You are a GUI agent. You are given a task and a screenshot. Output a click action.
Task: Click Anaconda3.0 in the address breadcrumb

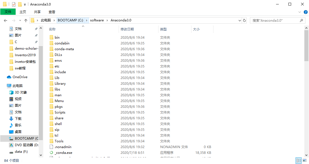pyautogui.click(x=121, y=20)
